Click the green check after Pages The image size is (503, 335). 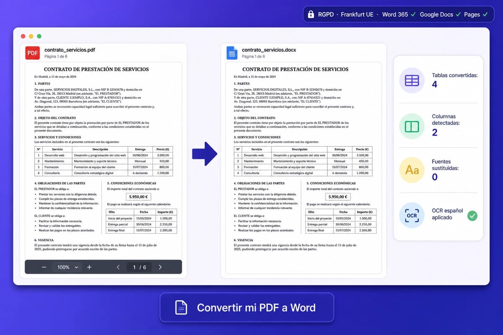[x=485, y=14]
